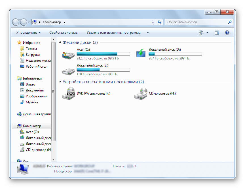
Task: Click the Music note icon
Action: click(x=22, y=102)
